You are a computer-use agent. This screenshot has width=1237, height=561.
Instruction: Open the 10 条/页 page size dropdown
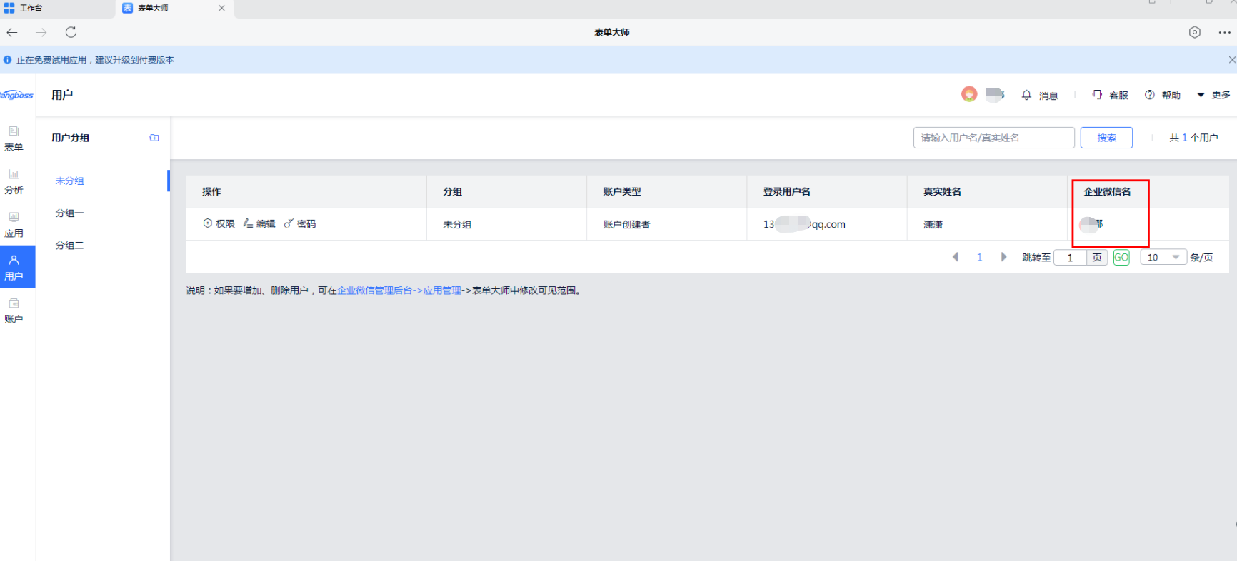coord(1163,258)
